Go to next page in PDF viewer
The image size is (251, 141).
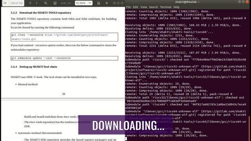pyautogui.click(x=36, y=3)
